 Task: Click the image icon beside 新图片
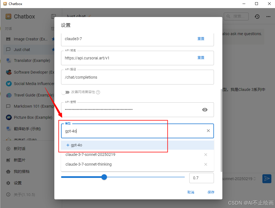click(8, 160)
